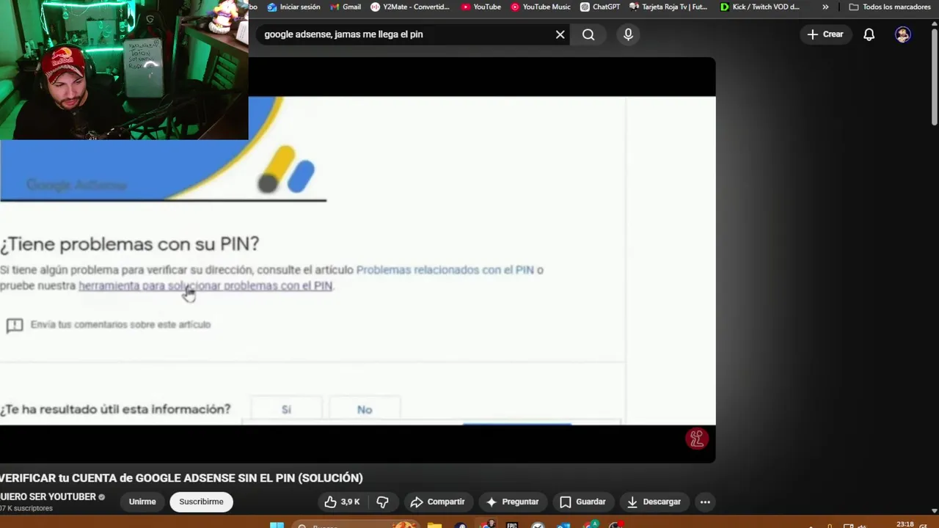Open the Iniciar sesión bookmark
This screenshot has width=939, height=528.
coord(293,7)
